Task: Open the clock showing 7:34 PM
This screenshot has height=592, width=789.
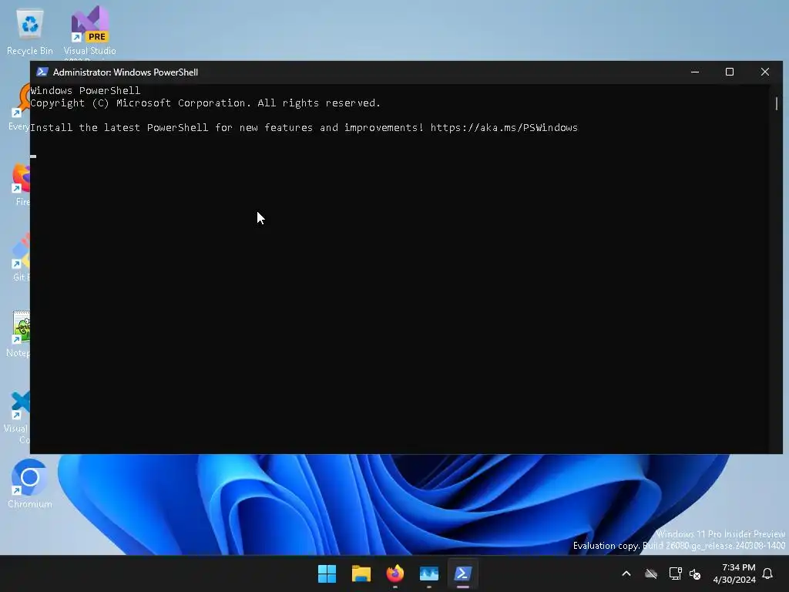Action: tap(734, 573)
